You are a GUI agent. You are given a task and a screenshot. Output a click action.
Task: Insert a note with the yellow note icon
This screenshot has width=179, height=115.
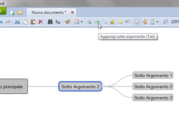pos(113,22)
